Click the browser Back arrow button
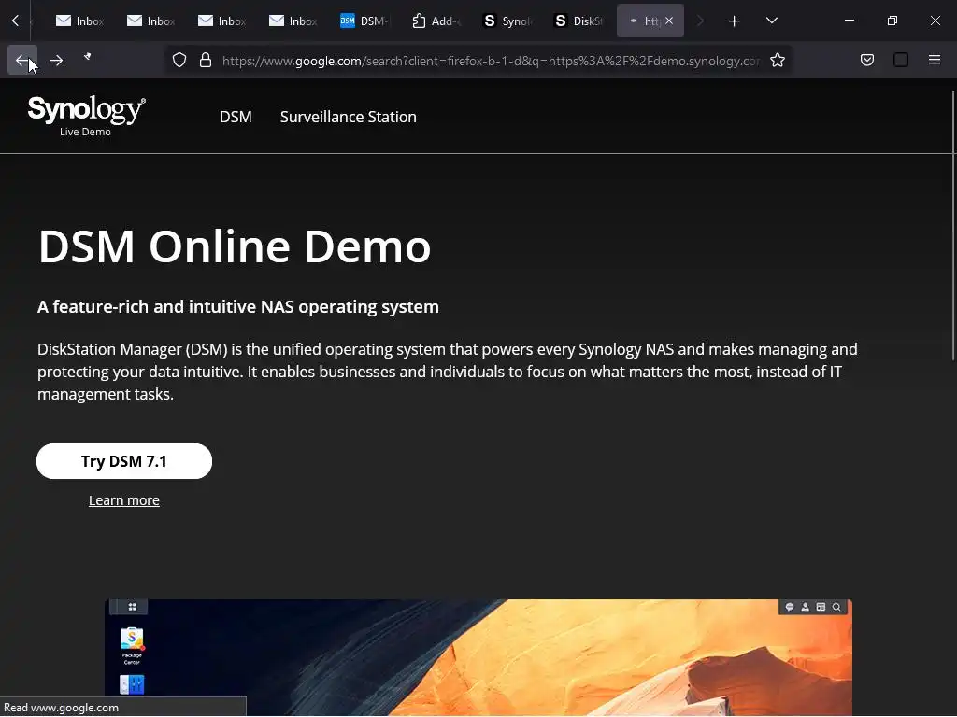The width and height of the screenshot is (957, 717). click(22, 60)
